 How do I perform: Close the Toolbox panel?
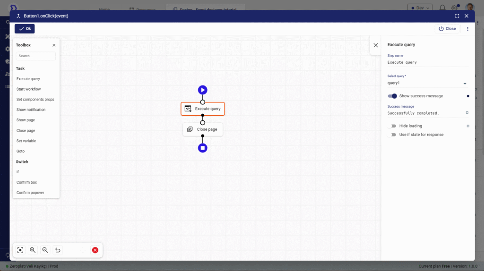[54, 45]
